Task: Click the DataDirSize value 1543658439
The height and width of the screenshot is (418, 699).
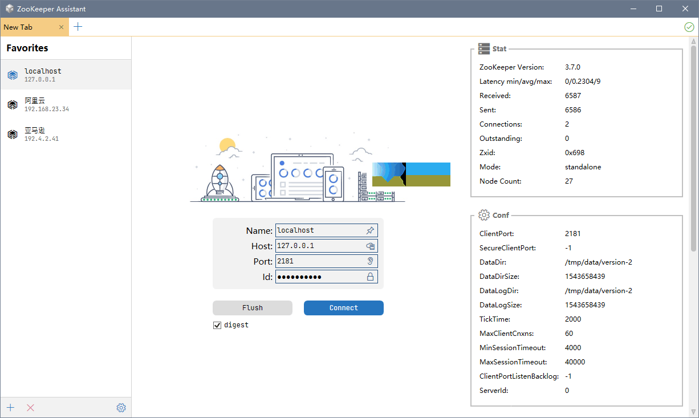Action: (x=585, y=277)
